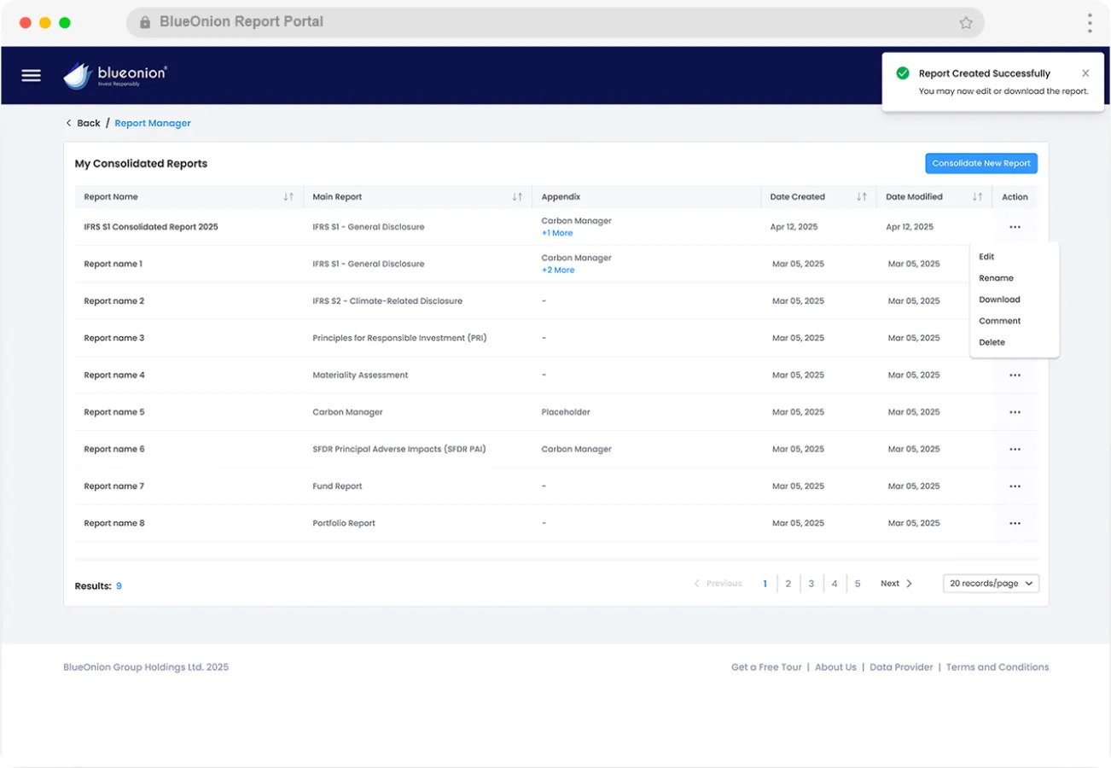Go to page 4 of results
Image resolution: width=1111 pixels, height=768 pixels.
pyautogui.click(x=835, y=584)
